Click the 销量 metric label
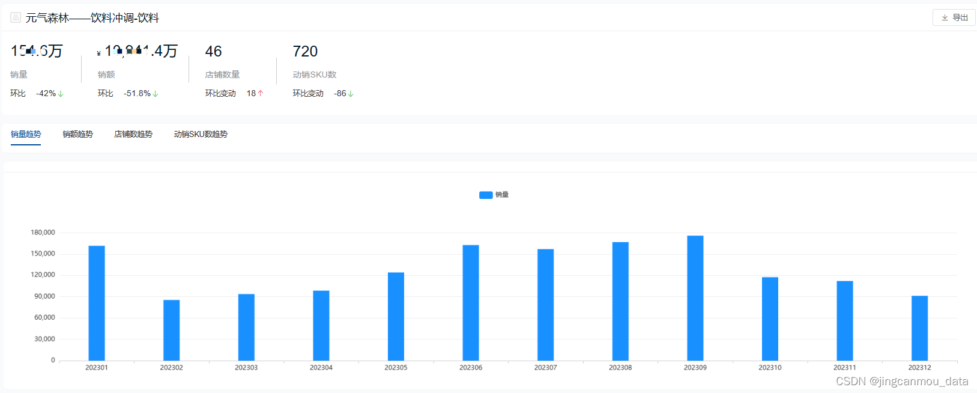 tap(19, 75)
